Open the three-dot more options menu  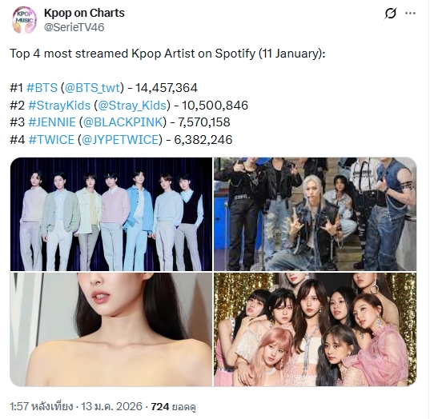click(x=410, y=13)
